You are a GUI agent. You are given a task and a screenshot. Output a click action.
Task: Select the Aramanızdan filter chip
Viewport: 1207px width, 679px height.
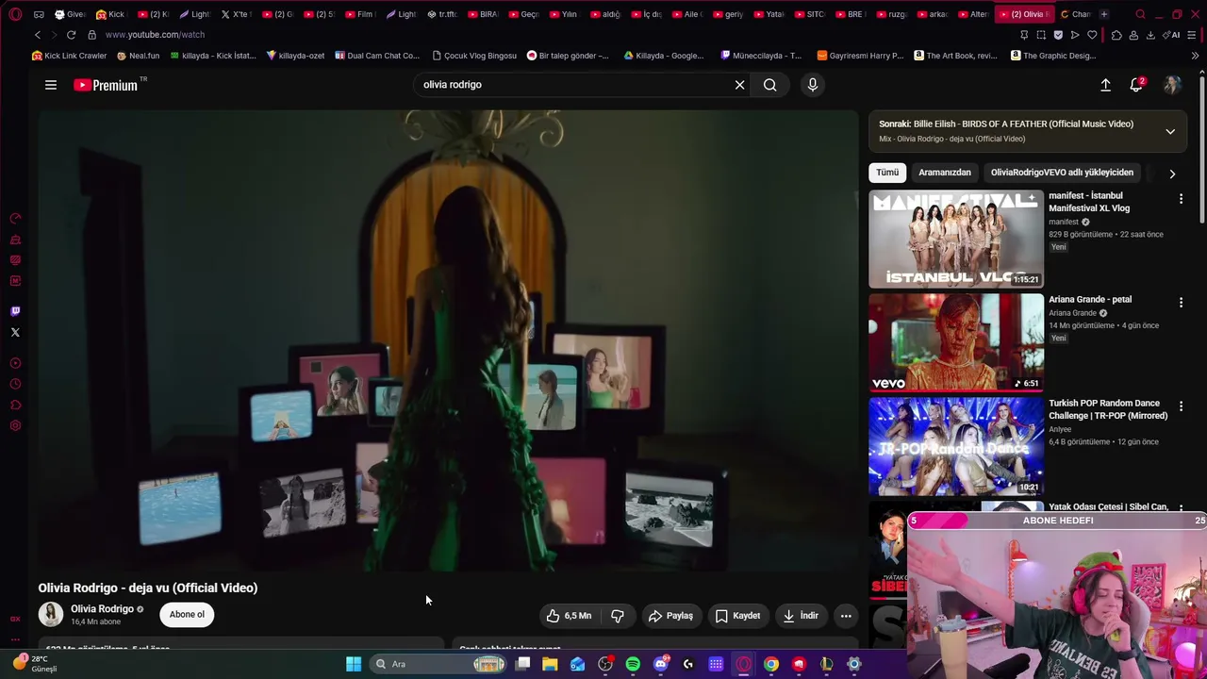coord(945,173)
